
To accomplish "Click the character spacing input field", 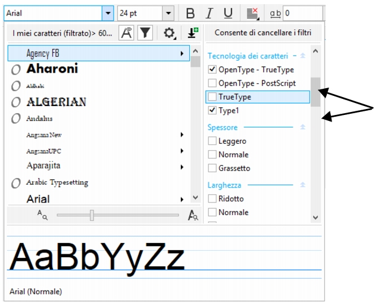I will point(302,13).
